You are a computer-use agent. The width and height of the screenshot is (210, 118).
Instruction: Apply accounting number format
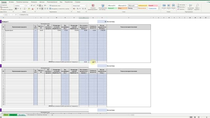74,9
